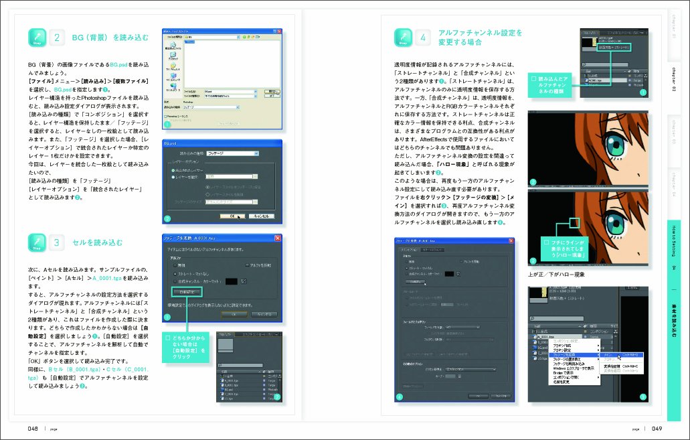Select B_0001.tga file icon in step 3 project panel
This screenshot has width=690, height=440.
point(222,385)
